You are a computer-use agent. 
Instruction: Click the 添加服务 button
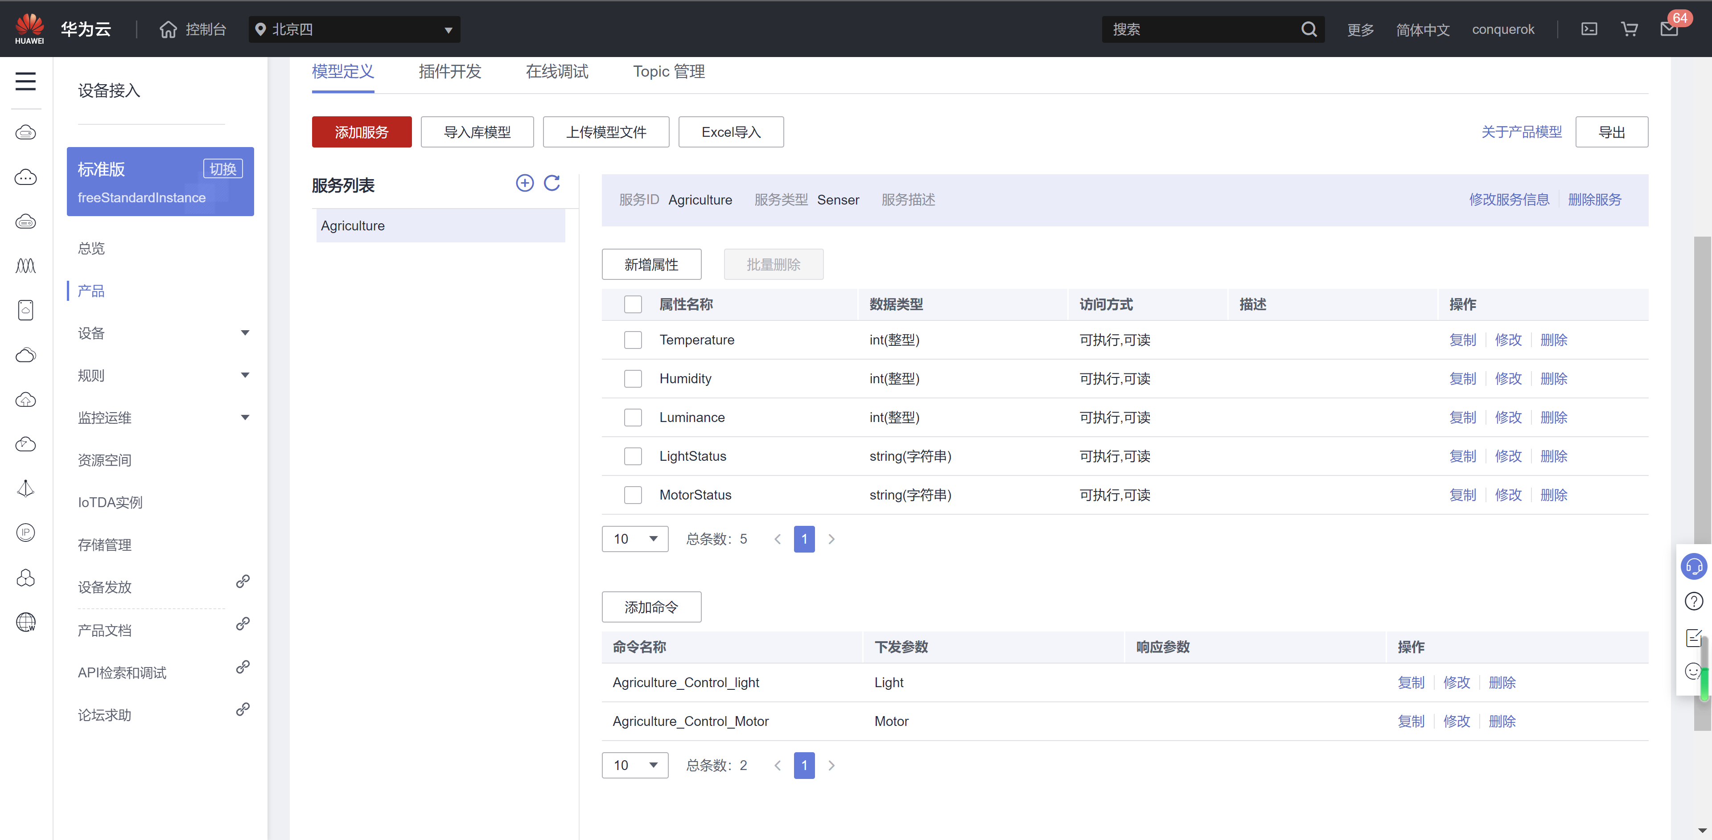(x=362, y=132)
